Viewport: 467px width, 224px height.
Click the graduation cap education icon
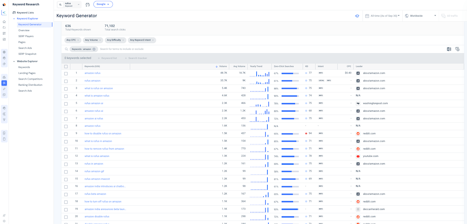point(357,16)
